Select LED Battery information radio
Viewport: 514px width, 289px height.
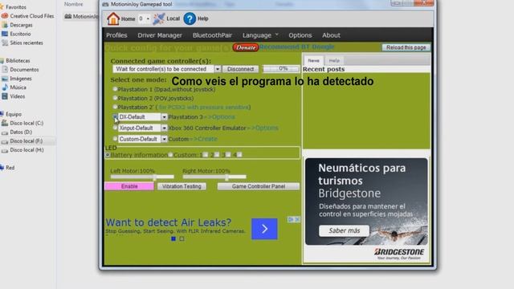(x=108, y=155)
